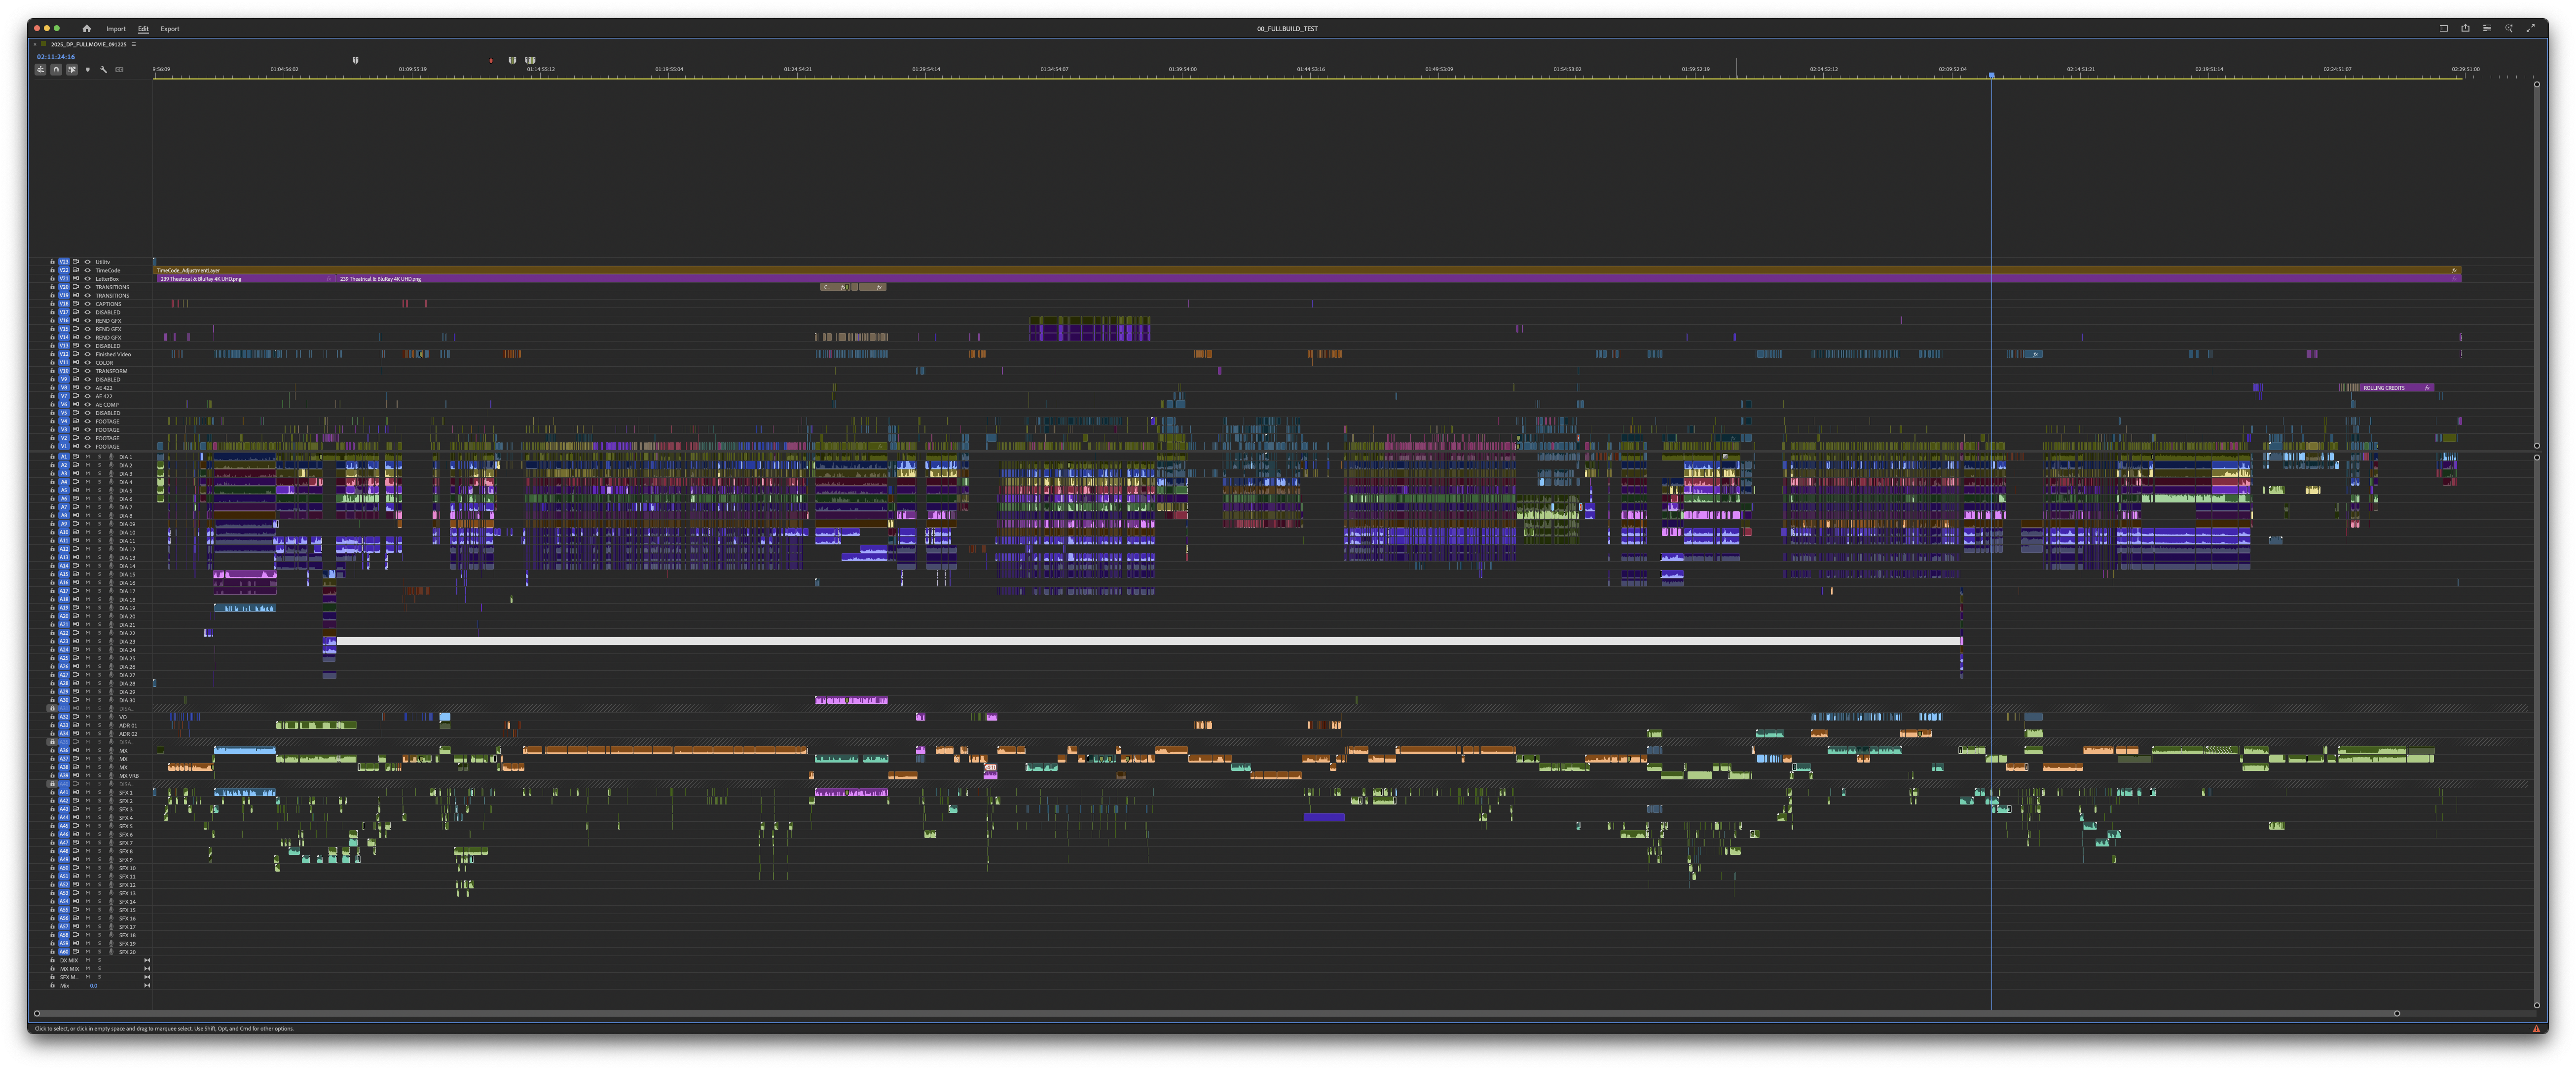Hide the V18 CAPTIONS track eye
Screen dimensions: 2576x1070
pyautogui.click(x=87, y=305)
